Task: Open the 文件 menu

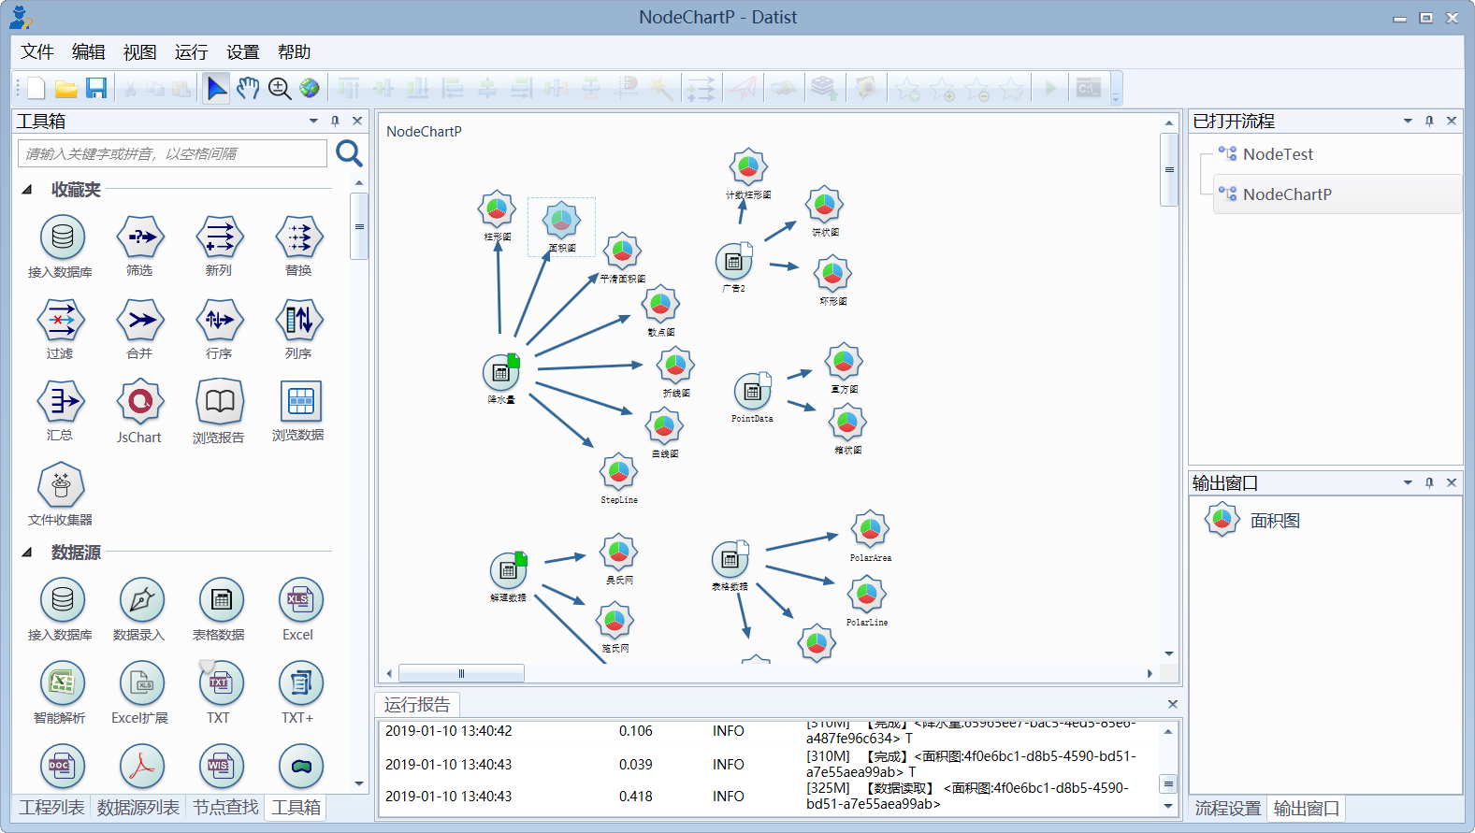Action: (37, 52)
